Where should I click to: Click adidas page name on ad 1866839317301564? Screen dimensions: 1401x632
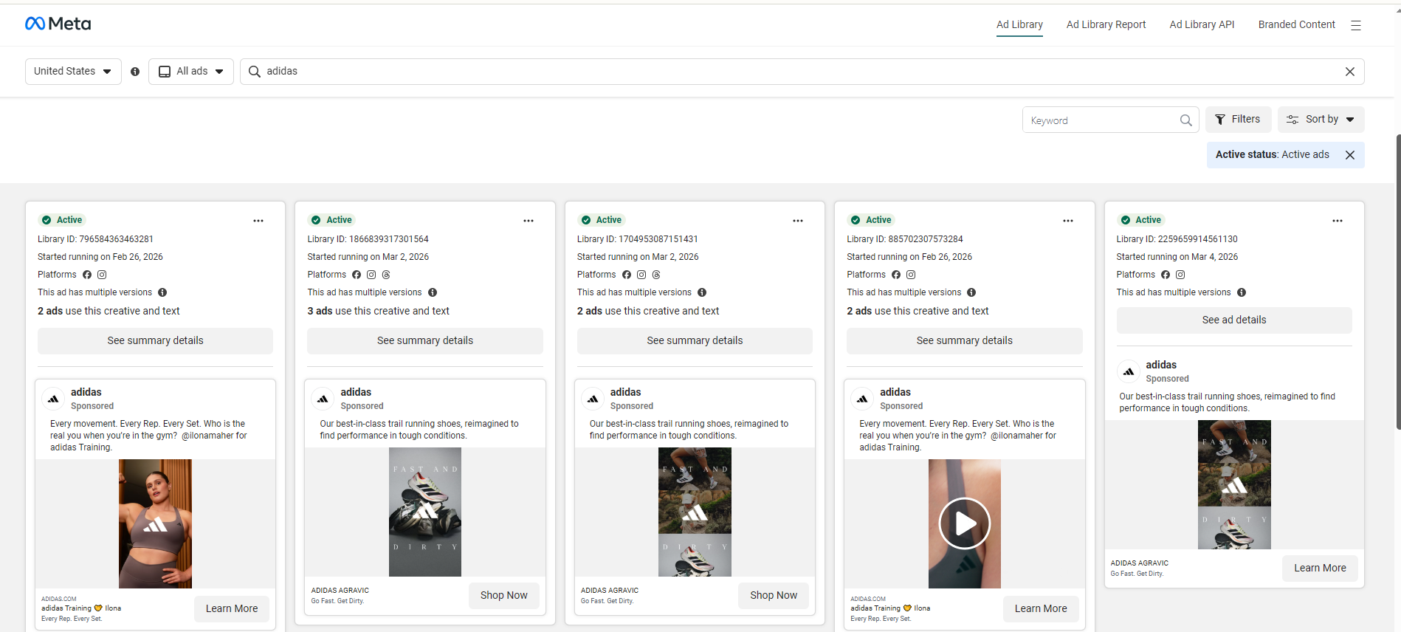(x=356, y=392)
